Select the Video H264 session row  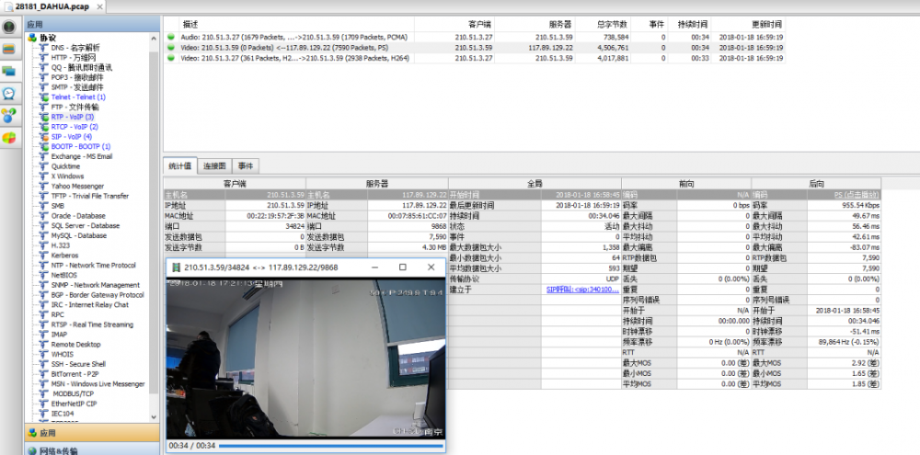click(474, 58)
